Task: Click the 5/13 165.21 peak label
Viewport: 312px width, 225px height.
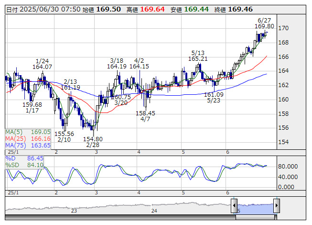Action: click(197, 56)
